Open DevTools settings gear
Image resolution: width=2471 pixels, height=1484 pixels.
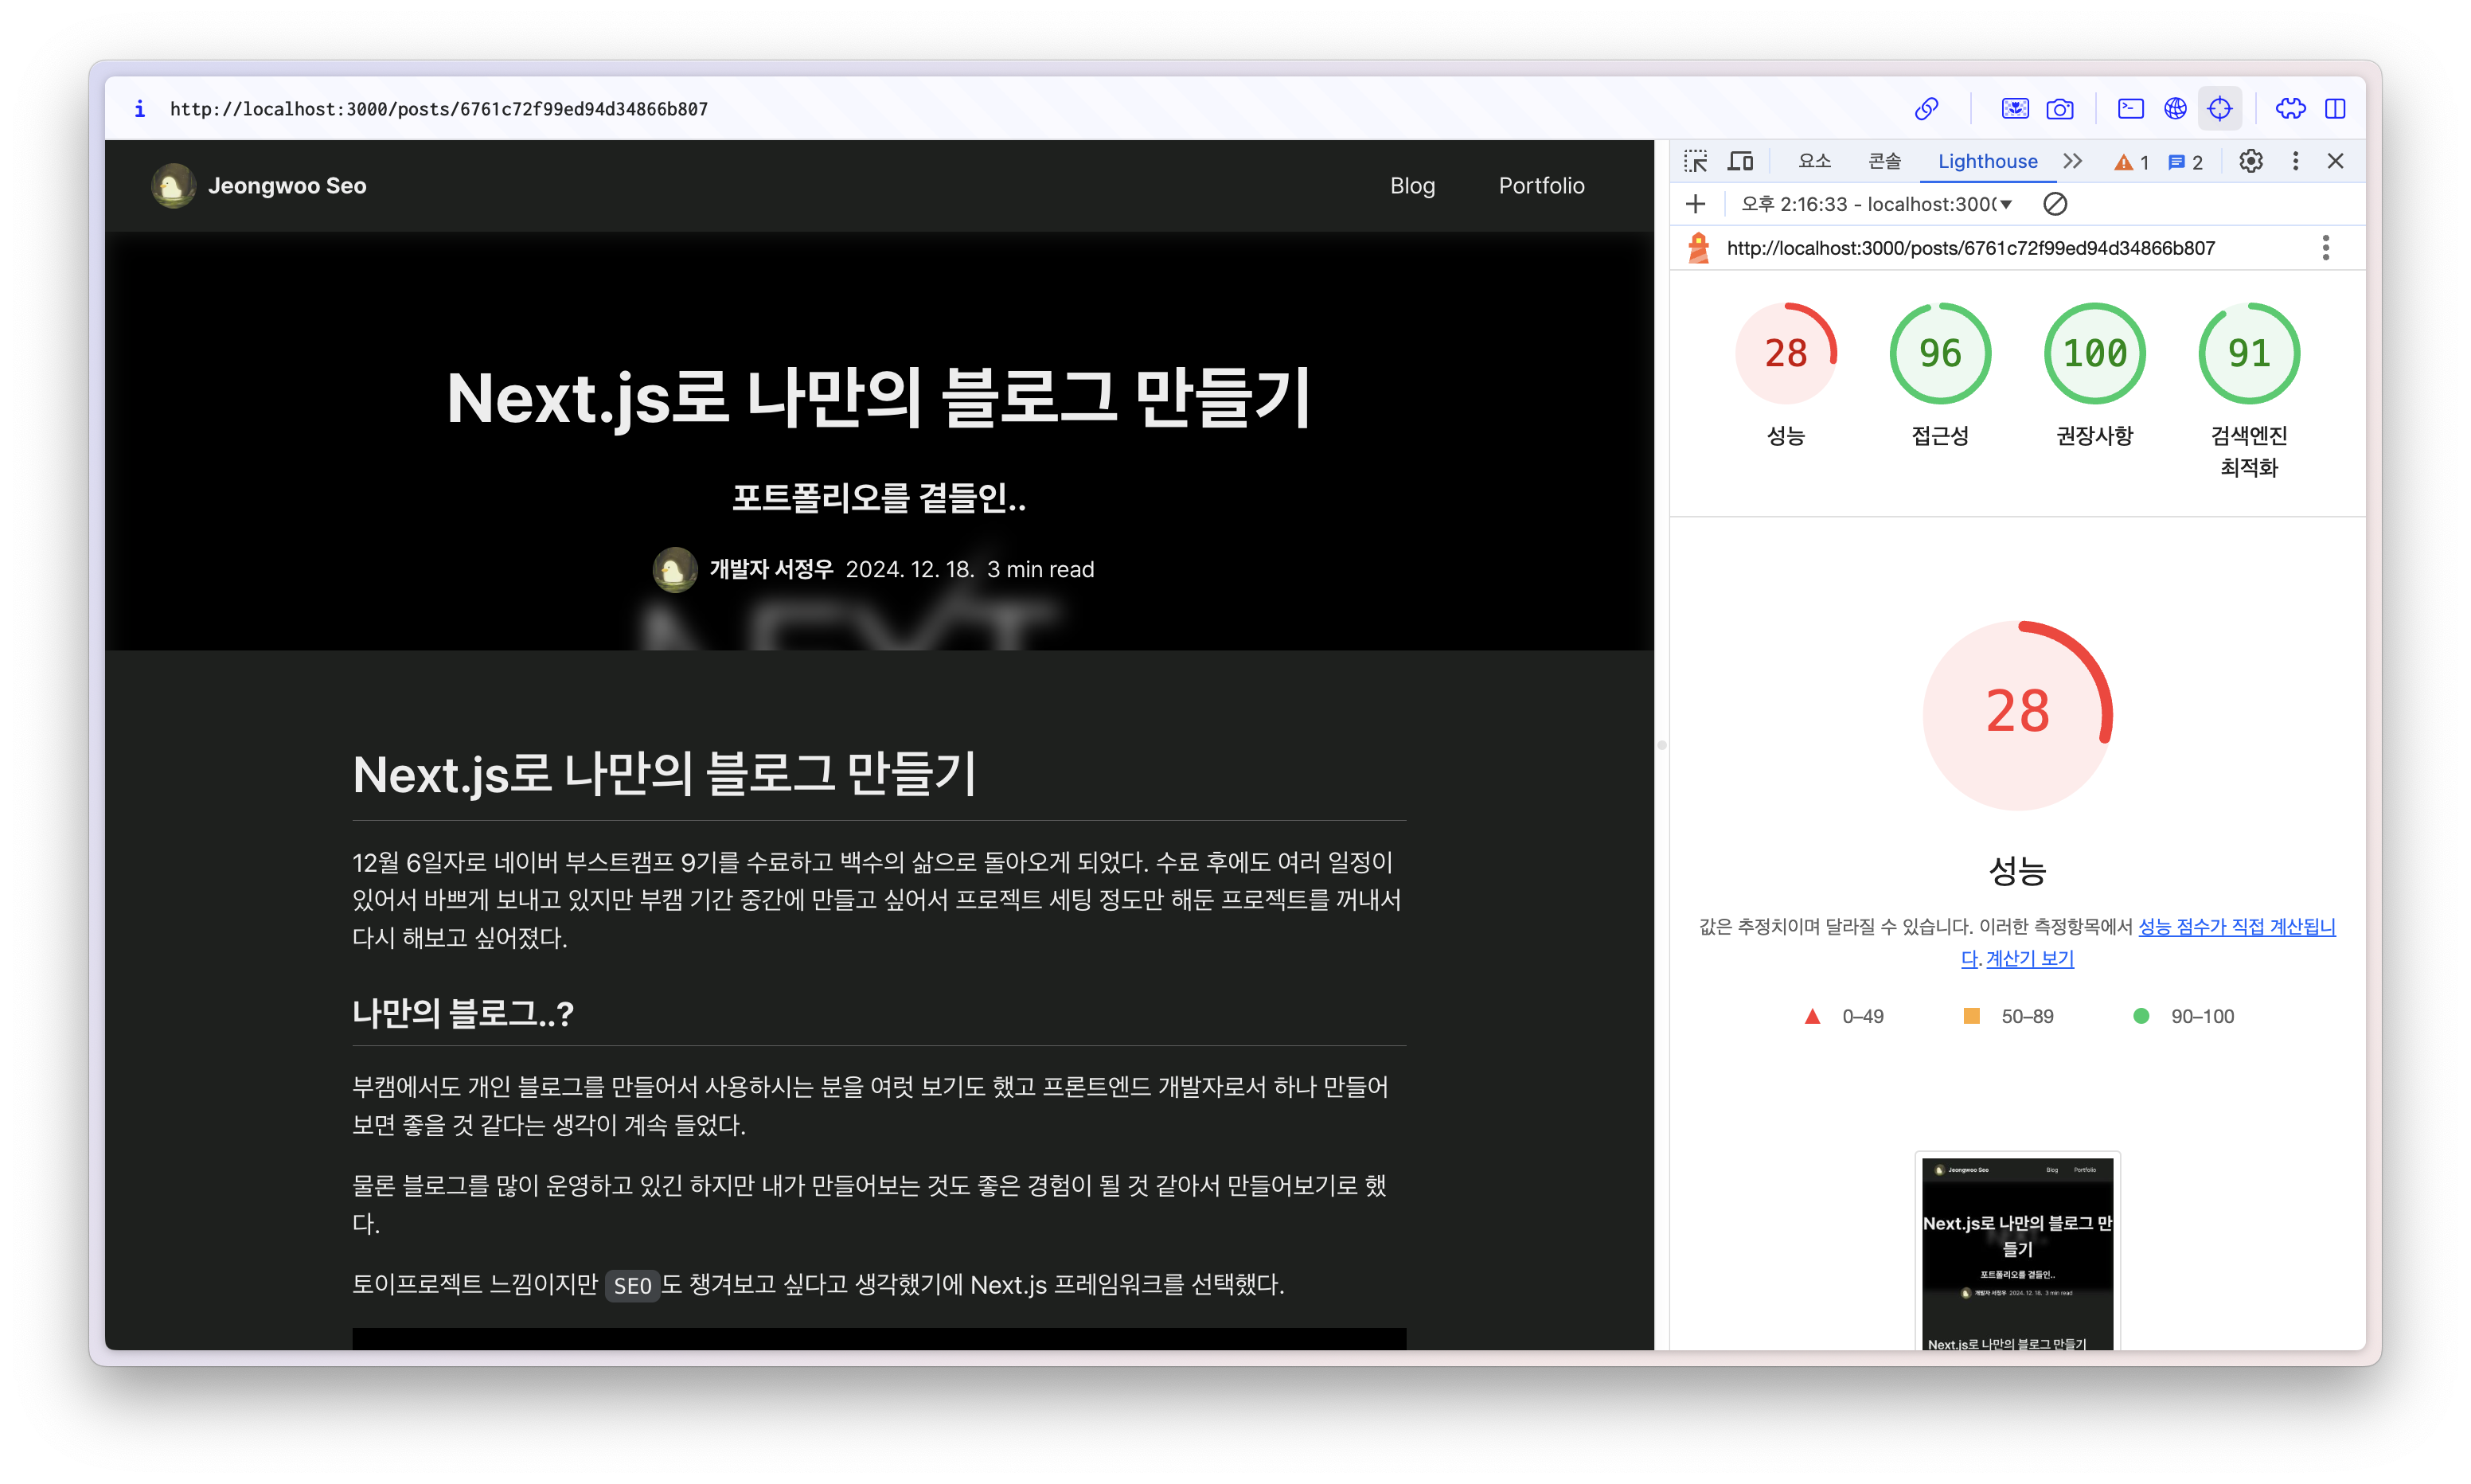point(2251,160)
